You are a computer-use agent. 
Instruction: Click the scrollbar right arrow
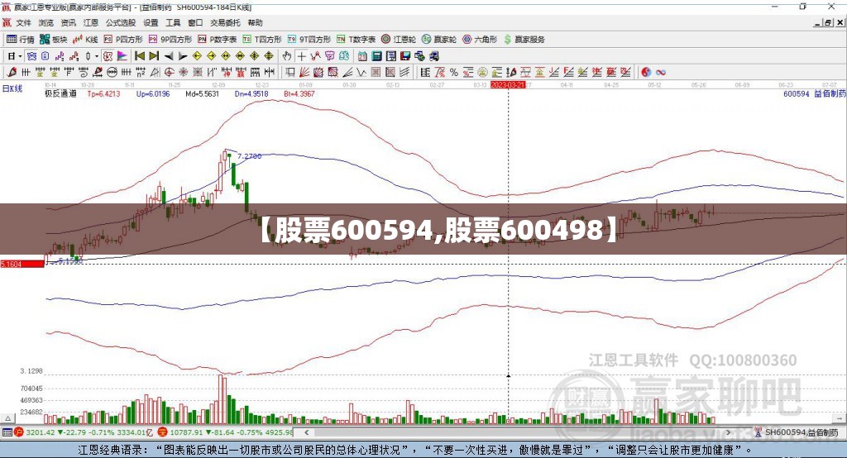click(x=728, y=432)
